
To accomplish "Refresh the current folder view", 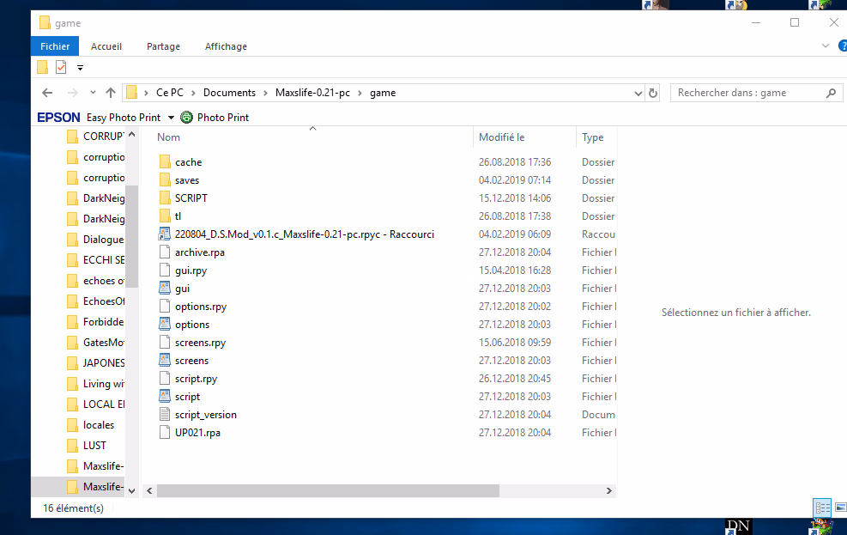I will pyautogui.click(x=653, y=93).
